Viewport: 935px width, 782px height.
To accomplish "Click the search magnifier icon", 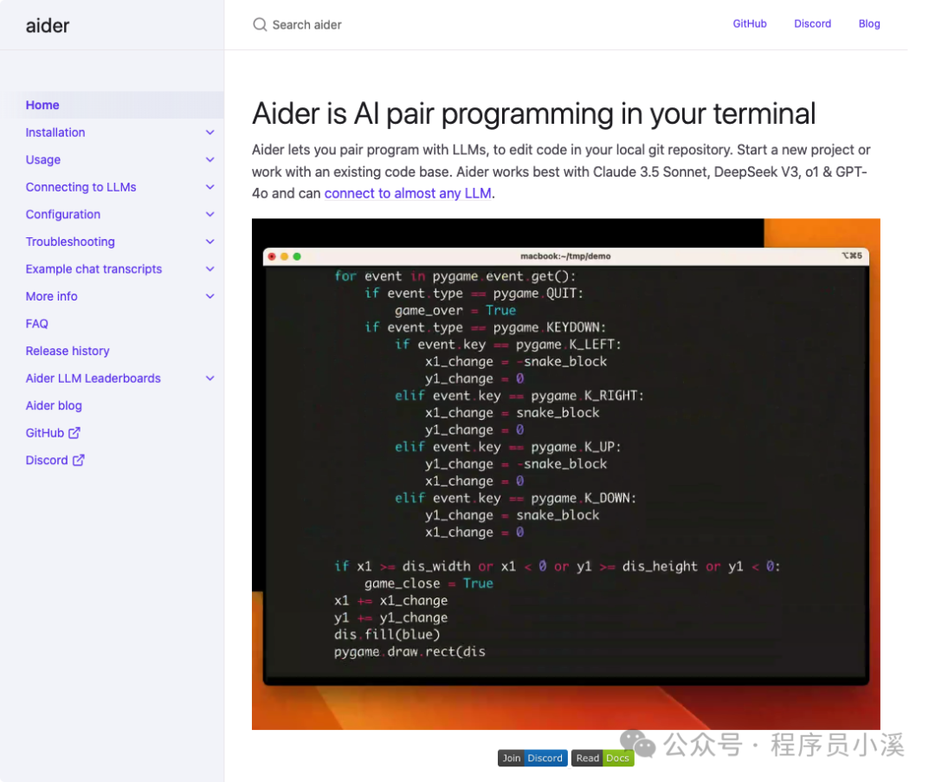I will click(x=260, y=24).
